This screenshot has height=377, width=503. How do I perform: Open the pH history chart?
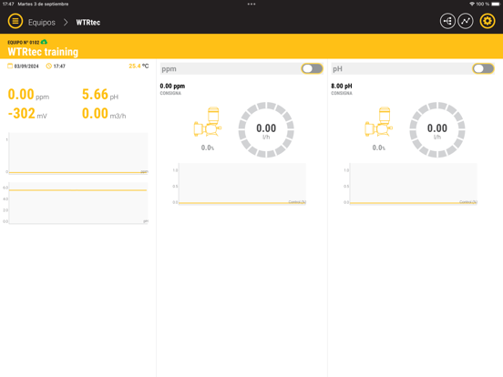click(78, 203)
